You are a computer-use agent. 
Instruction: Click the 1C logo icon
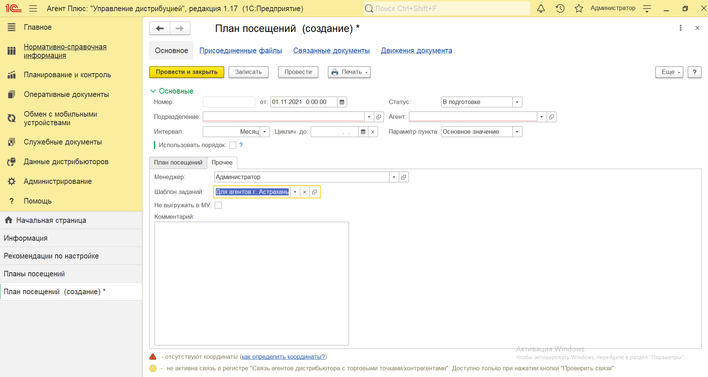click(13, 8)
